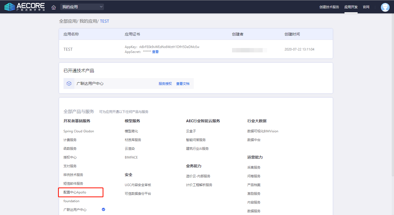The width and height of the screenshot is (394, 215).
Task: Go to 官网 in the top navigation
Action: 366,7
